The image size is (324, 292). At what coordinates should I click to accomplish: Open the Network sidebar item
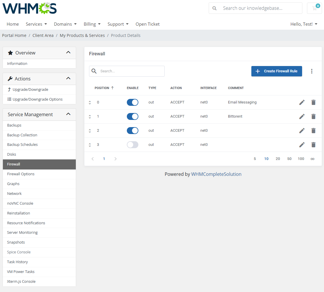click(39, 194)
